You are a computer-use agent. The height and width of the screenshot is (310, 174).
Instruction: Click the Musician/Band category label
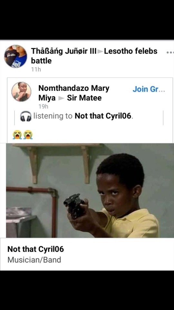pyautogui.click(x=34, y=260)
